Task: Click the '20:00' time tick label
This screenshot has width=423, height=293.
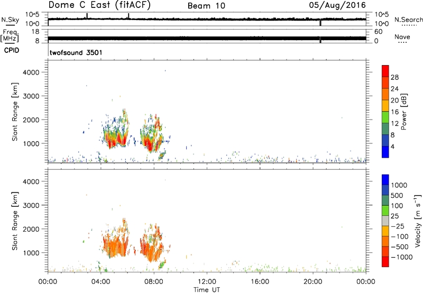Action: coord(313,282)
